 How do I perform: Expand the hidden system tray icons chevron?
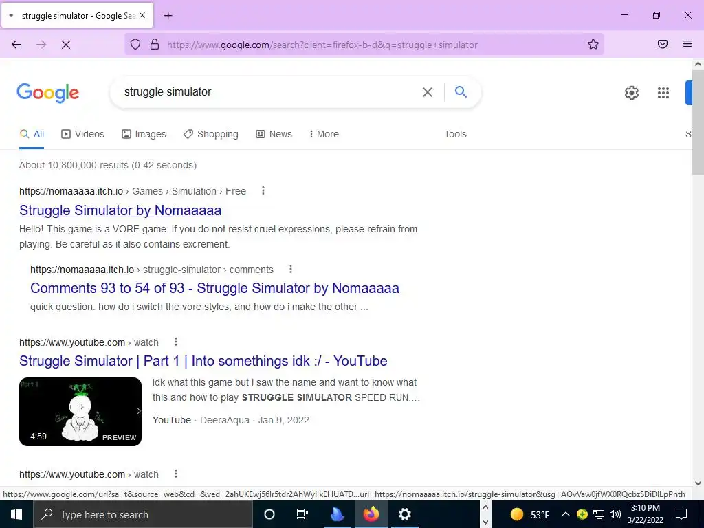tap(566, 514)
